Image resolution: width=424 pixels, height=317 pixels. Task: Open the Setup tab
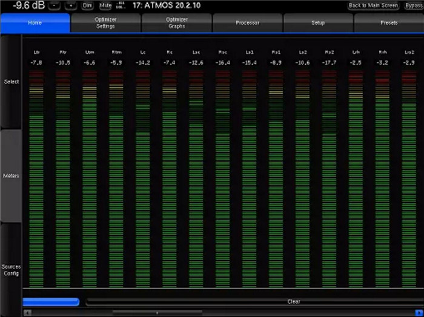pyautogui.click(x=318, y=23)
